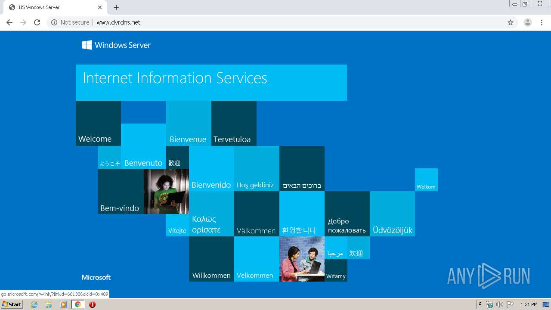The image size is (551, 310).
Task: Click the Bienvenido tile
Action: [x=211, y=168]
